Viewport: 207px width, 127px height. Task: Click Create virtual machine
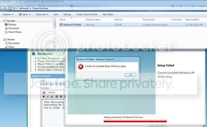pos(87,15)
